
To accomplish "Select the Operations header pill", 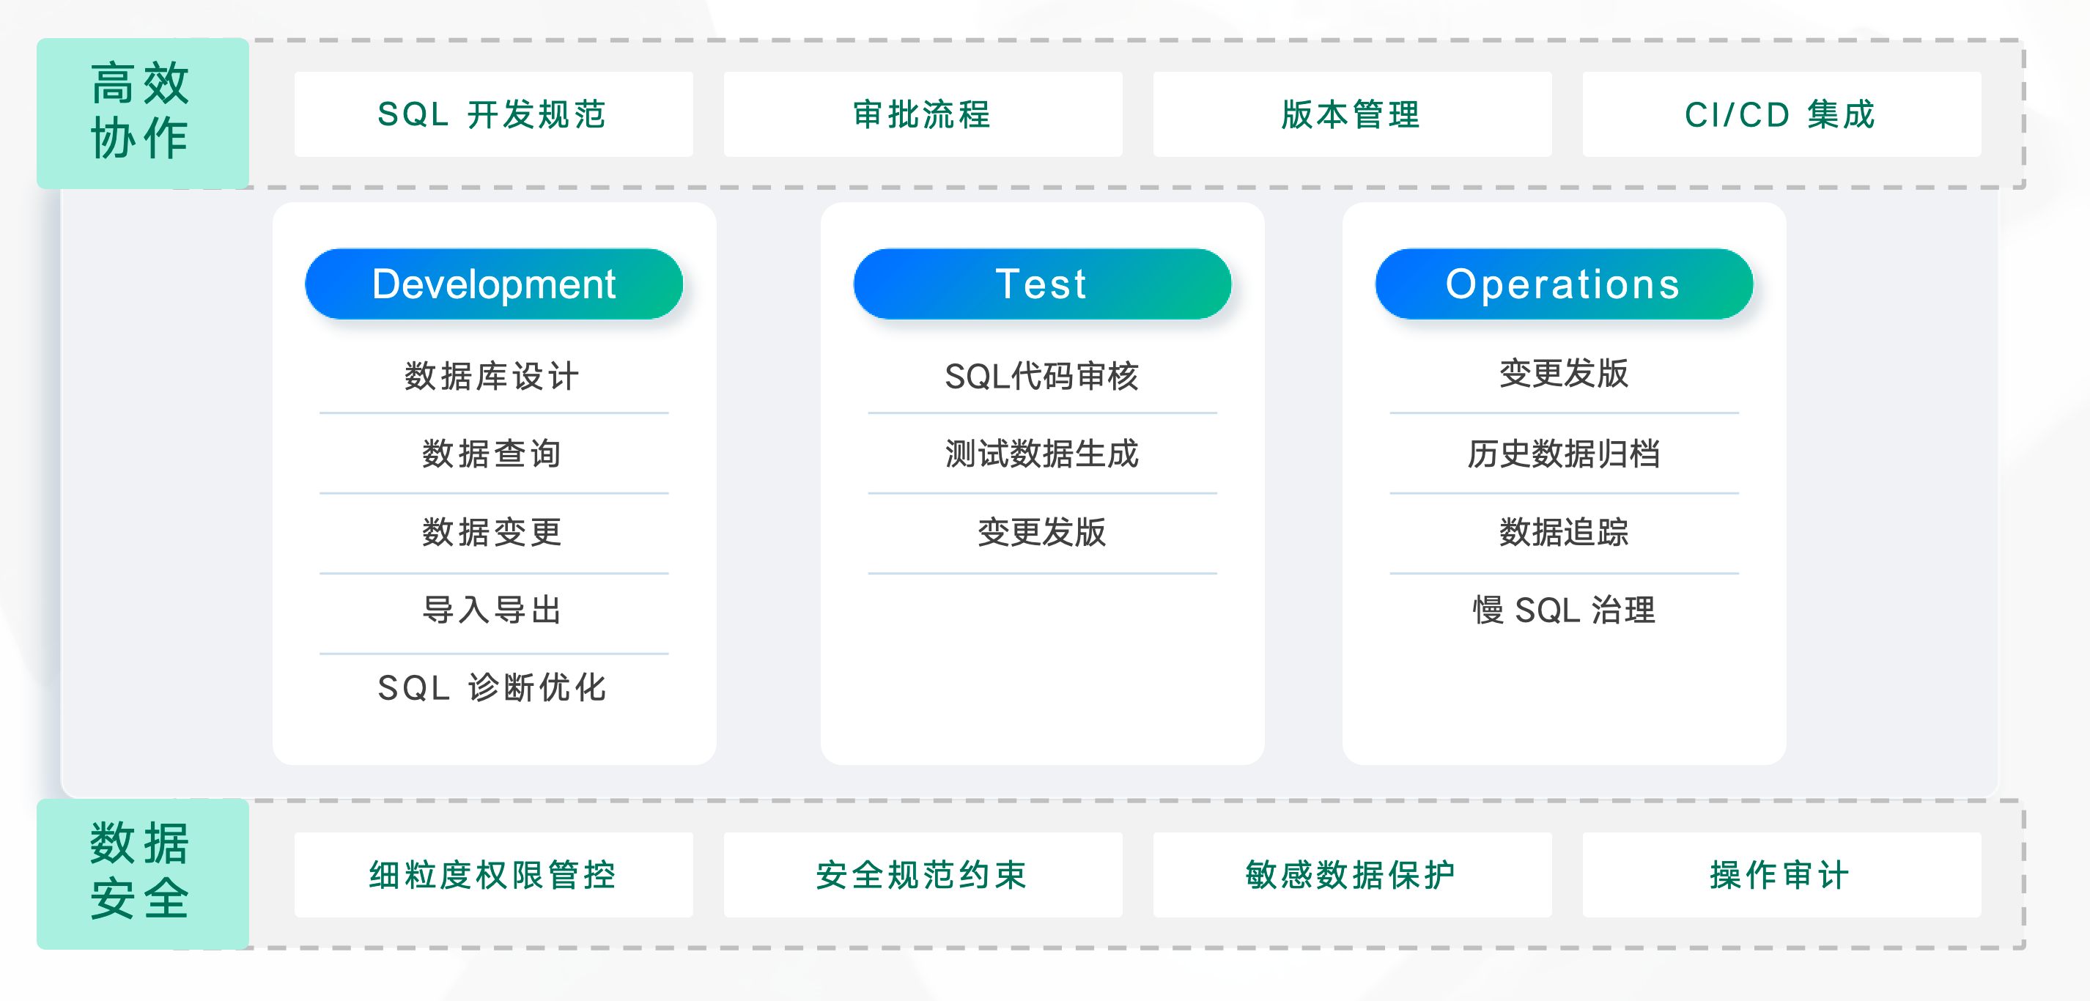I will click(1563, 284).
